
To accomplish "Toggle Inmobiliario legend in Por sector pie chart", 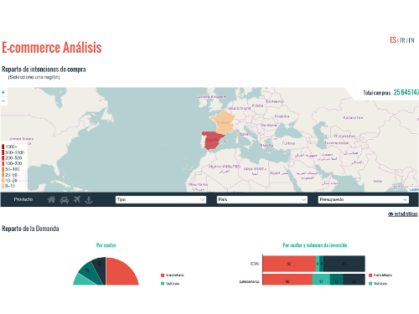I will click(173, 275).
